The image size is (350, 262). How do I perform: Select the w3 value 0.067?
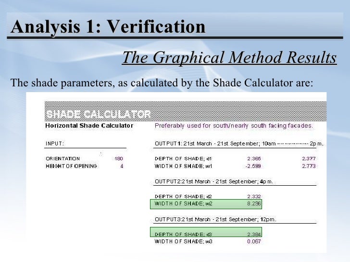(254, 241)
